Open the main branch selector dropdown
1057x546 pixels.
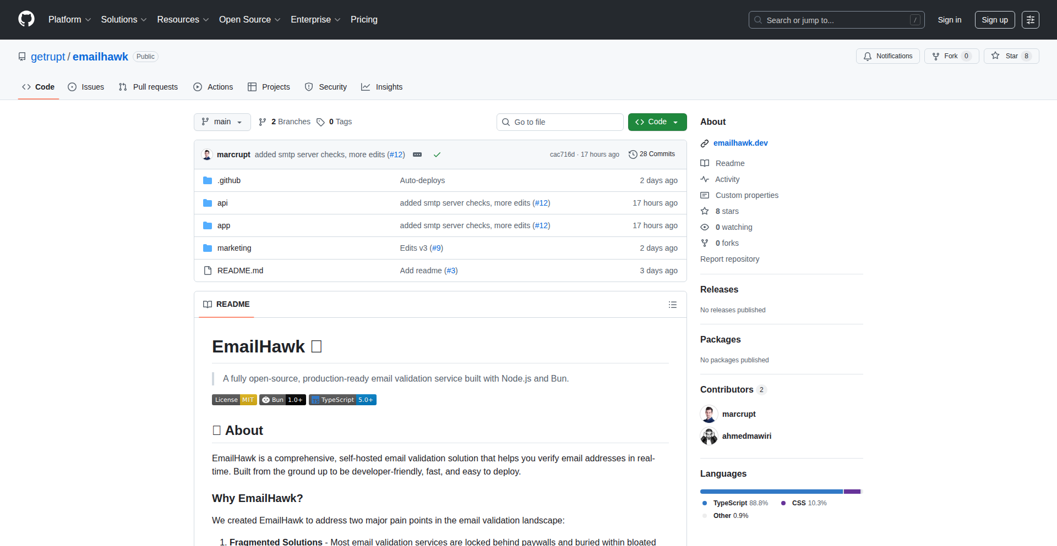[222, 122]
